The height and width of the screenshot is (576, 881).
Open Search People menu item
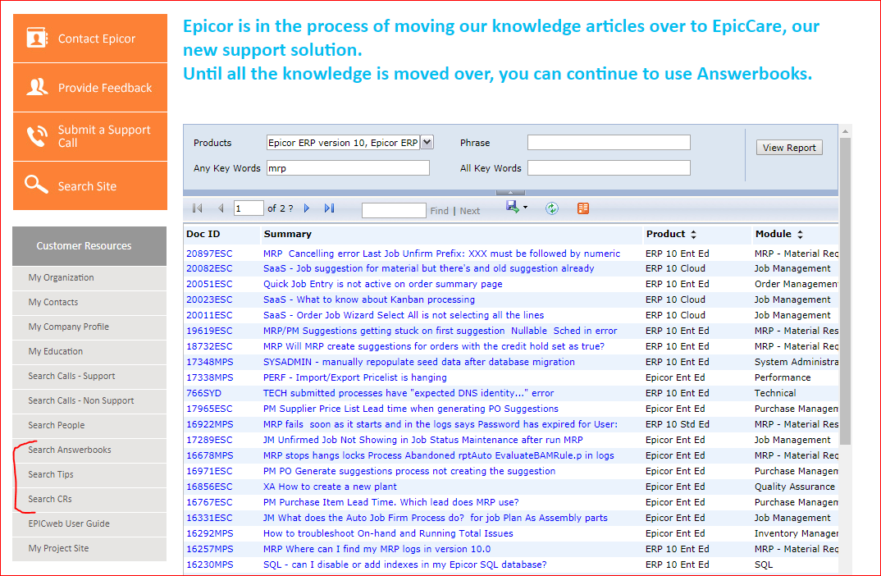[x=89, y=425]
